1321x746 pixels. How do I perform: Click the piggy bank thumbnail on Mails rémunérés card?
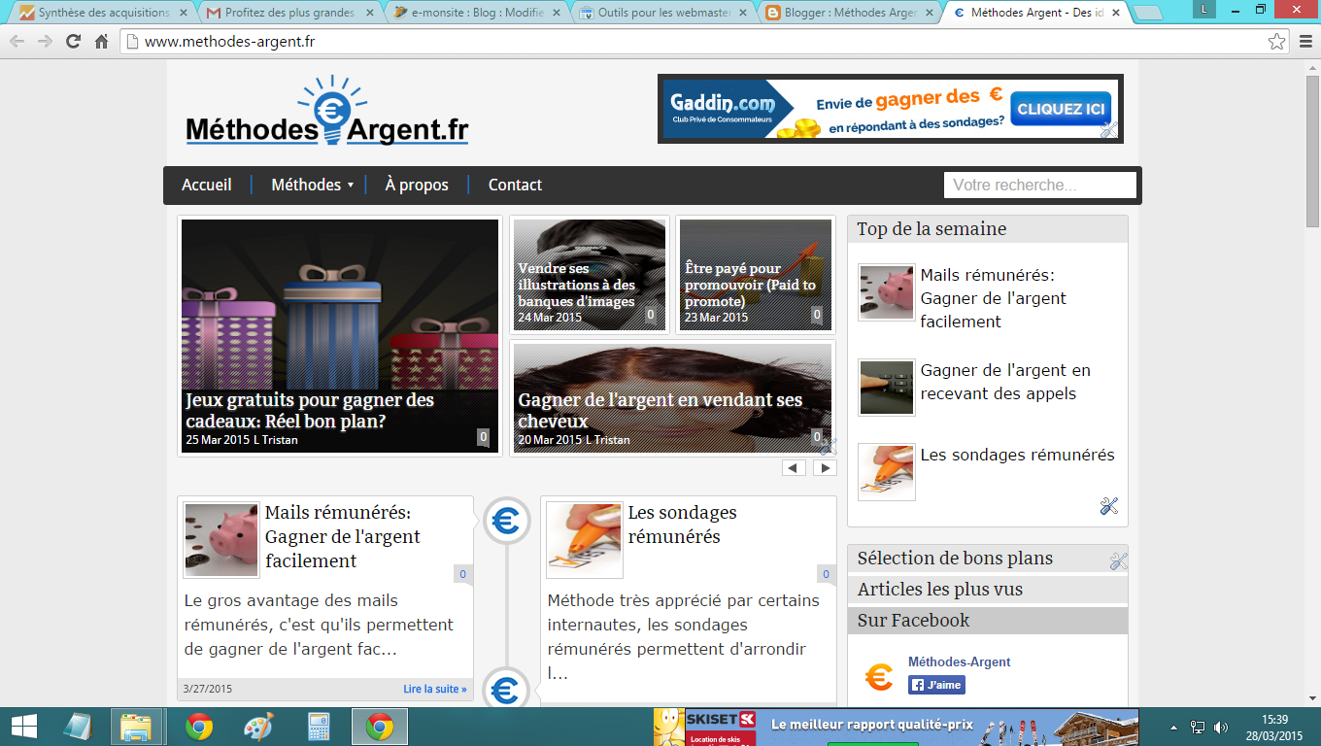pos(221,540)
